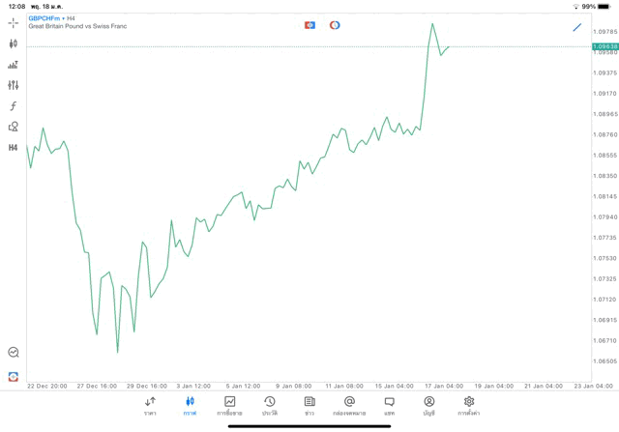Open chart type candlestick icon in sidebar
Screen dimensions: 619x432
(14, 43)
